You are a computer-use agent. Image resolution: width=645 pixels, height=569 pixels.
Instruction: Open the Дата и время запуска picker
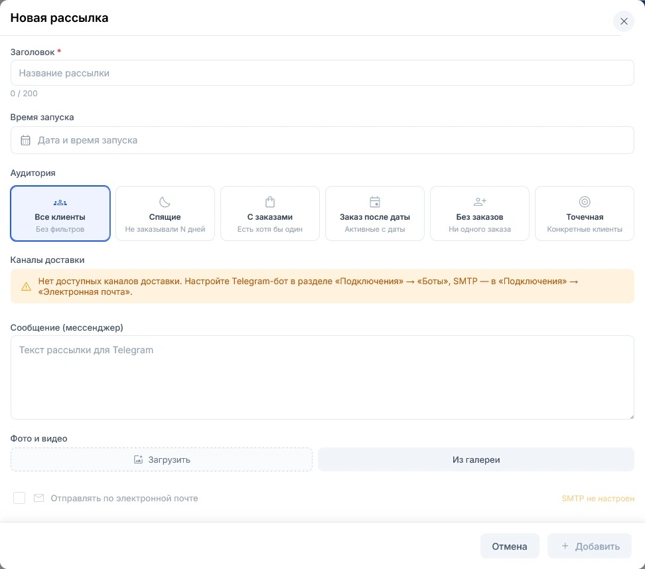tap(322, 140)
